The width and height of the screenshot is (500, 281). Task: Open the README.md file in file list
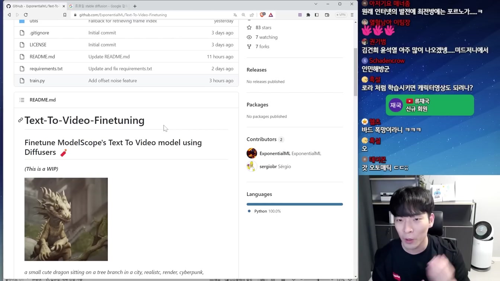(x=42, y=56)
